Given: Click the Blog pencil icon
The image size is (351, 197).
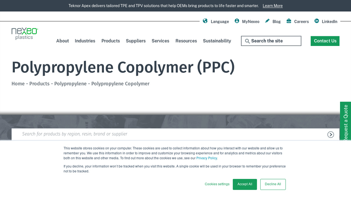Looking at the screenshot, I should [267, 21].
